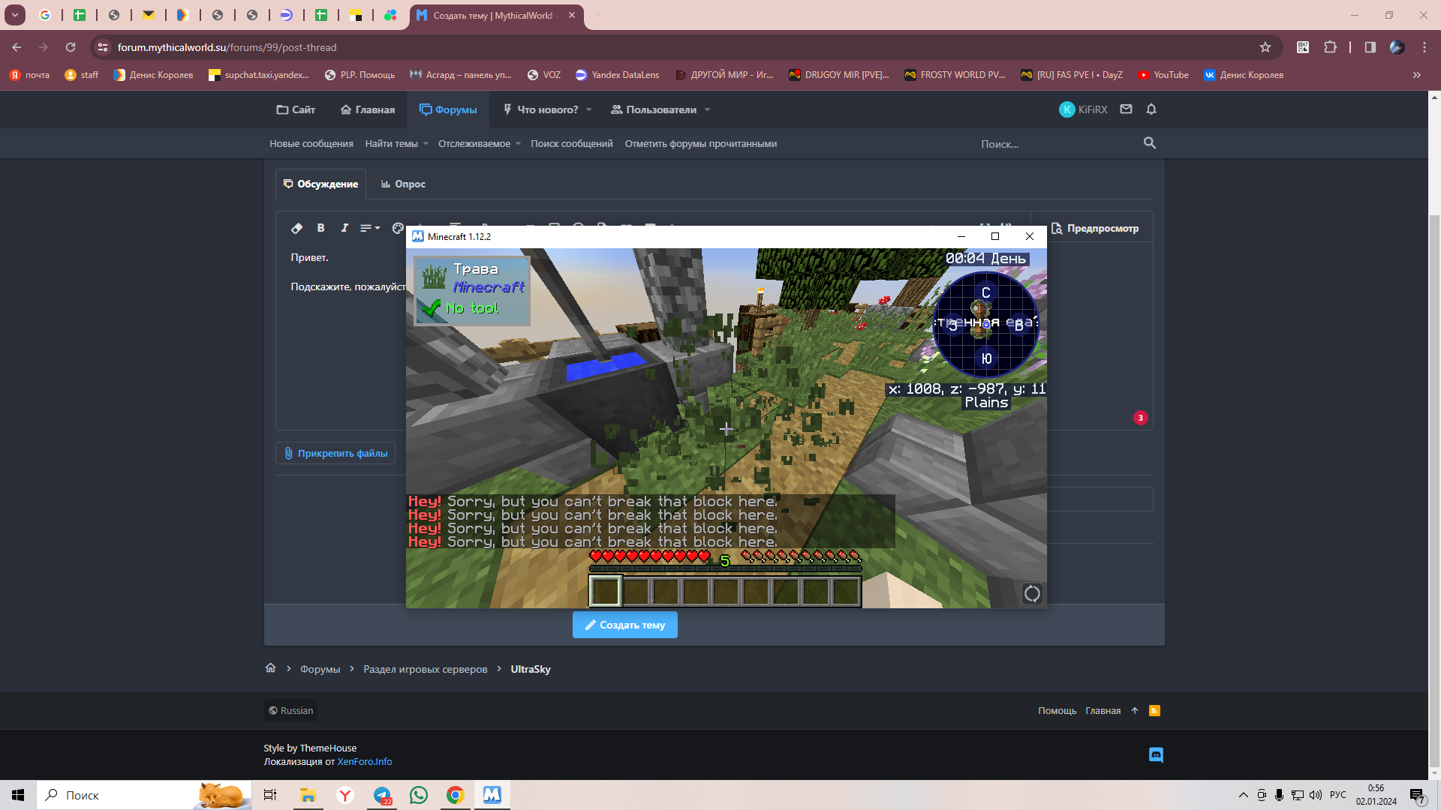Viewport: 1441px width, 810px height.
Task: Click the browser back arrow
Action: pyautogui.click(x=17, y=47)
